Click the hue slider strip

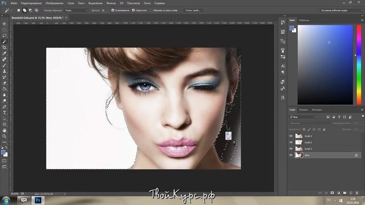pos(359,65)
